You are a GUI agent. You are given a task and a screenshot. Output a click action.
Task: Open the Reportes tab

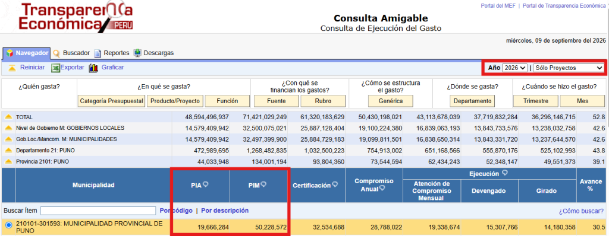112,53
